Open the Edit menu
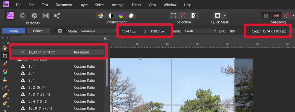Image resolution: width=295 pixels, height=112 pixels. tap(32, 5)
